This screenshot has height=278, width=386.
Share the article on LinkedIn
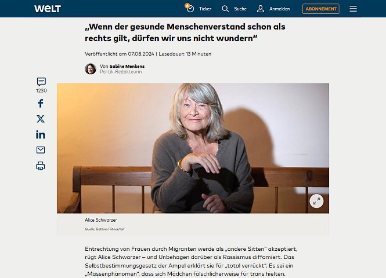[41, 134]
